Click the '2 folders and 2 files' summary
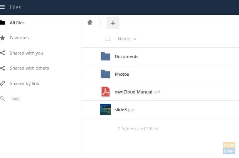 point(138,129)
